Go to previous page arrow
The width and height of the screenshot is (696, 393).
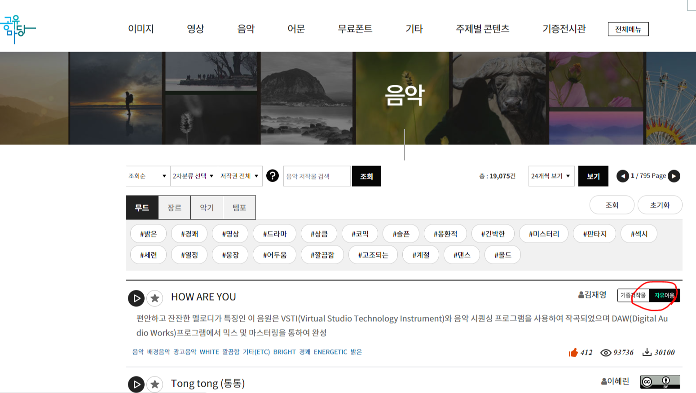coord(622,176)
